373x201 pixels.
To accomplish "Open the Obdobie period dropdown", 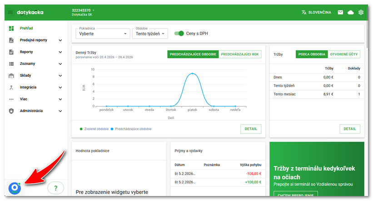I will (150, 34).
